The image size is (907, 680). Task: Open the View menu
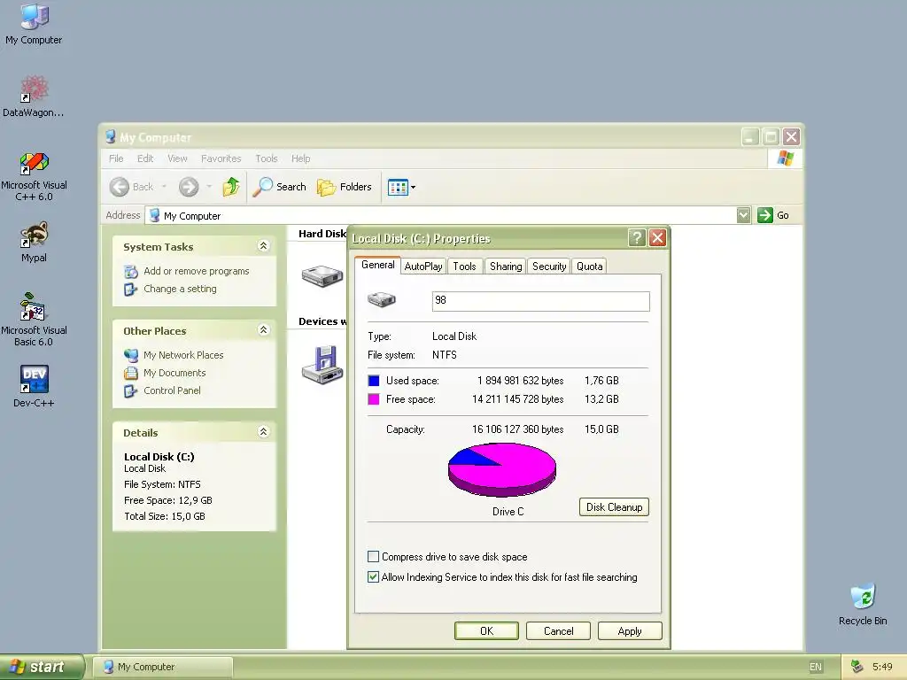tap(177, 158)
